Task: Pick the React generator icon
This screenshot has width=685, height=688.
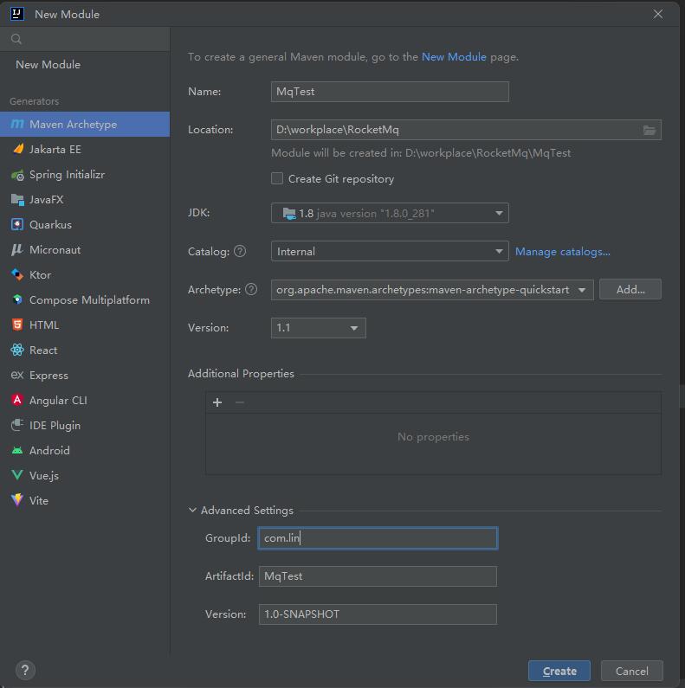Action: pos(17,350)
